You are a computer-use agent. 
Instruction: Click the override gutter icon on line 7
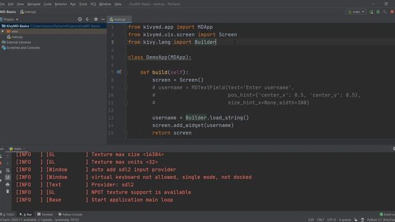pyautogui.click(x=119, y=72)
